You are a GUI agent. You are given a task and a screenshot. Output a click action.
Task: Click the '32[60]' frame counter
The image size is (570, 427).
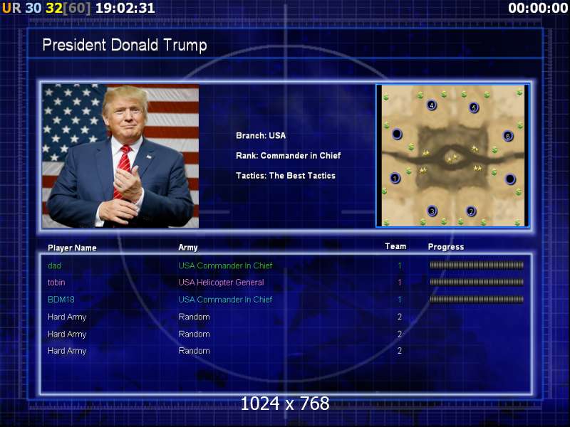click(68, 8)
